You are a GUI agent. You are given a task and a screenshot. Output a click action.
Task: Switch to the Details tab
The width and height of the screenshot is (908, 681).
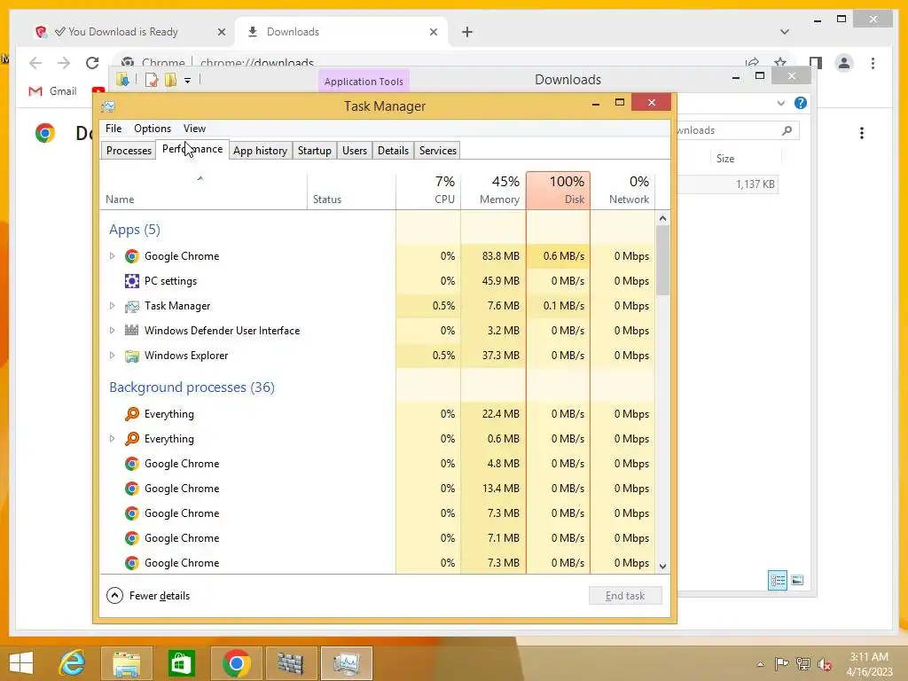(393, 151)
